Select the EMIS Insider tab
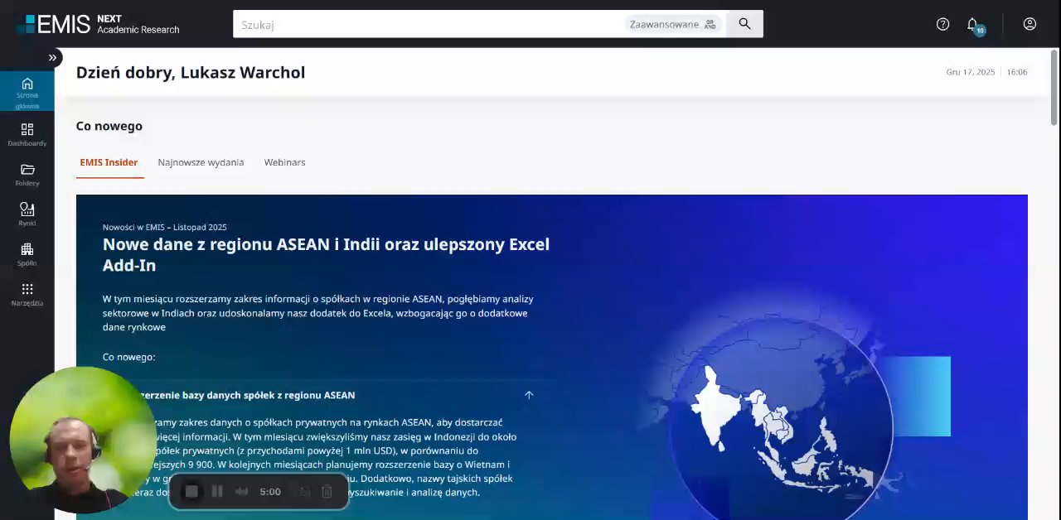1061x520 pixels. point(109,162)
